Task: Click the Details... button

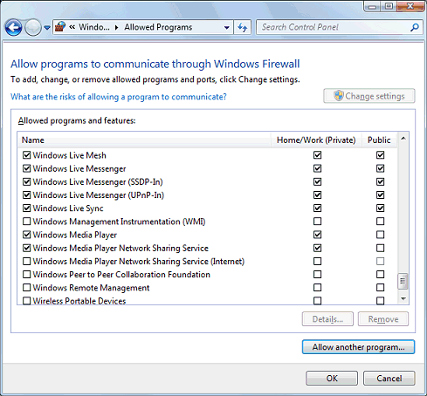Action: 327,319
